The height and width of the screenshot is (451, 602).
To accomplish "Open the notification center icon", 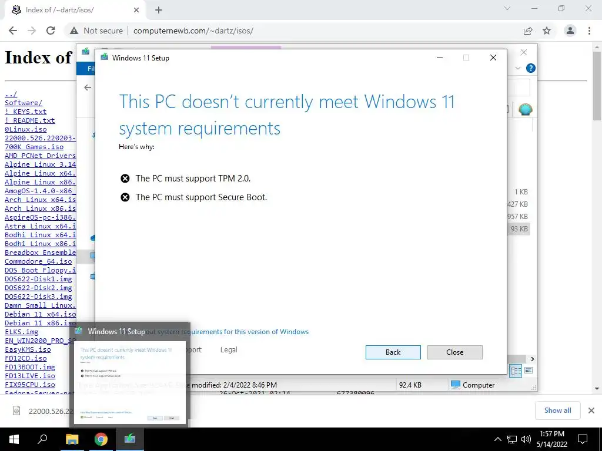I will click(583, 439).
